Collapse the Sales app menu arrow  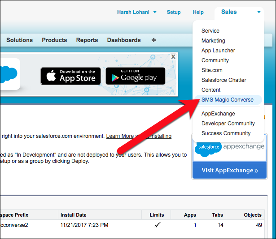[259, 12]
